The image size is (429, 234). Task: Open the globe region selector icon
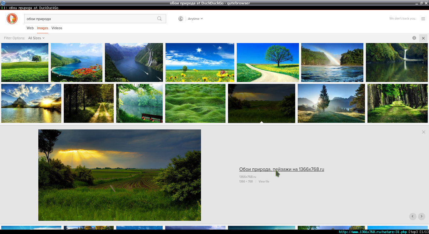[x=181, y=19]
